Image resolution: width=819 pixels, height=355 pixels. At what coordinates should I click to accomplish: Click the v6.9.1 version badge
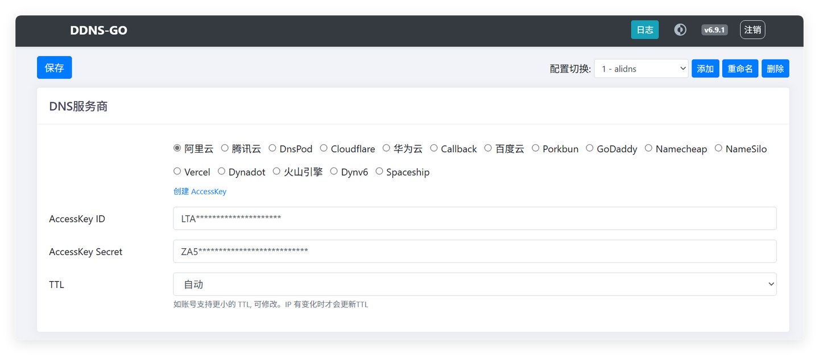714,30
